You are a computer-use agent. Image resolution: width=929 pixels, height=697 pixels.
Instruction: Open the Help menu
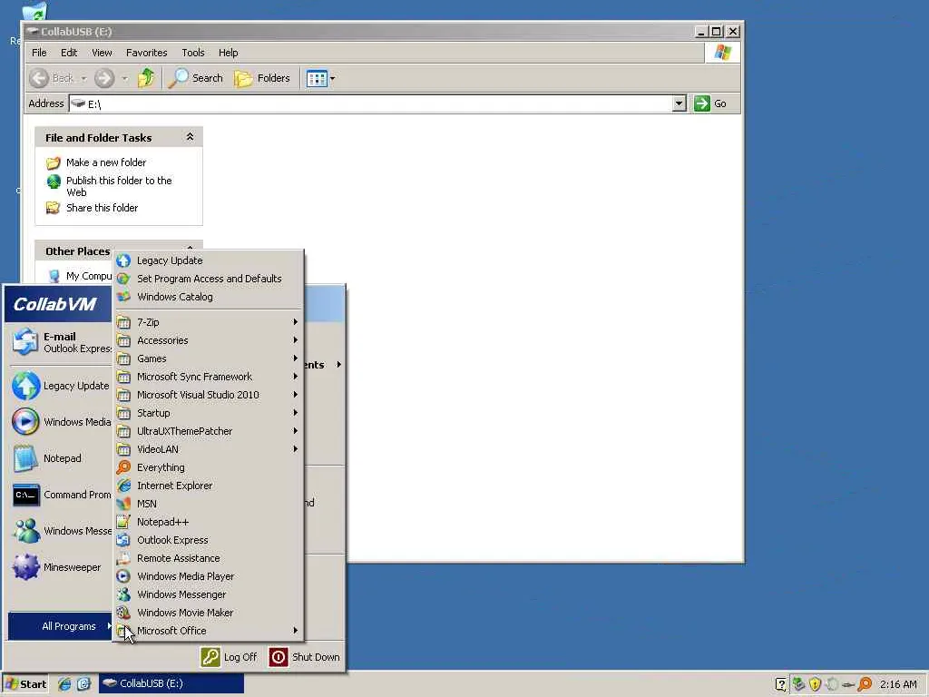click(228, 53)
